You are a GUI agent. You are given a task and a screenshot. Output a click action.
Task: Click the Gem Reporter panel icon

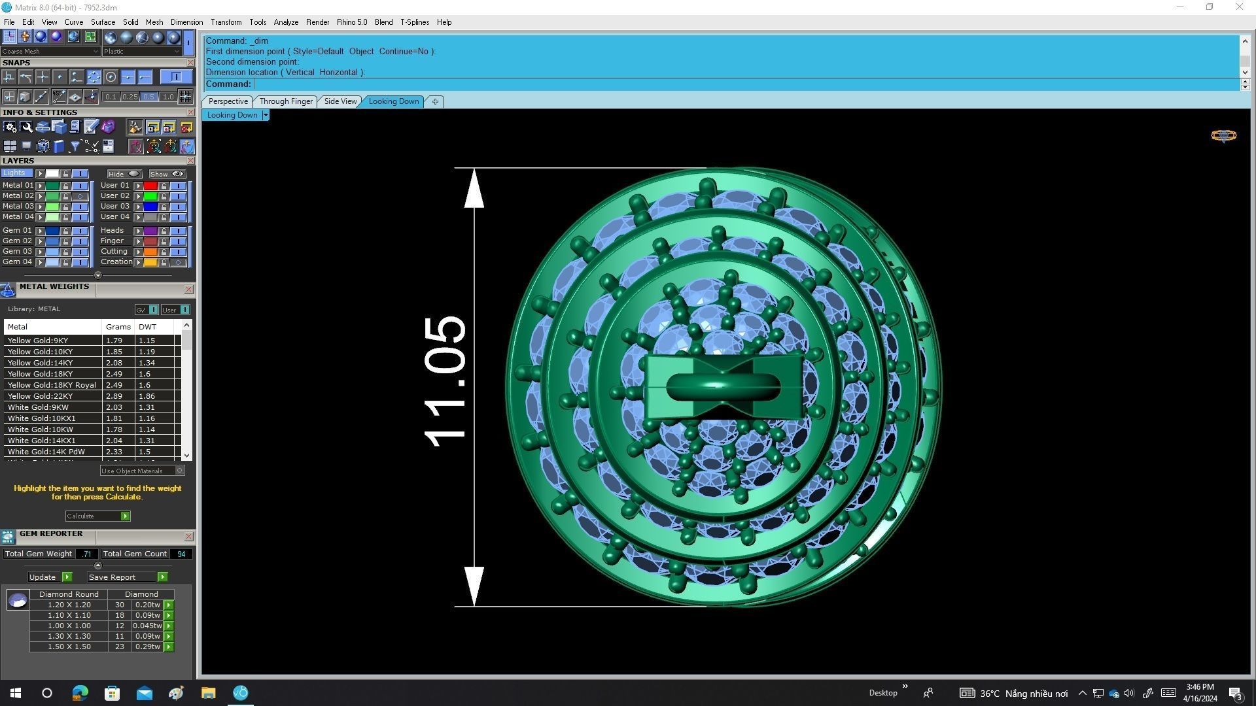point(8,537)
